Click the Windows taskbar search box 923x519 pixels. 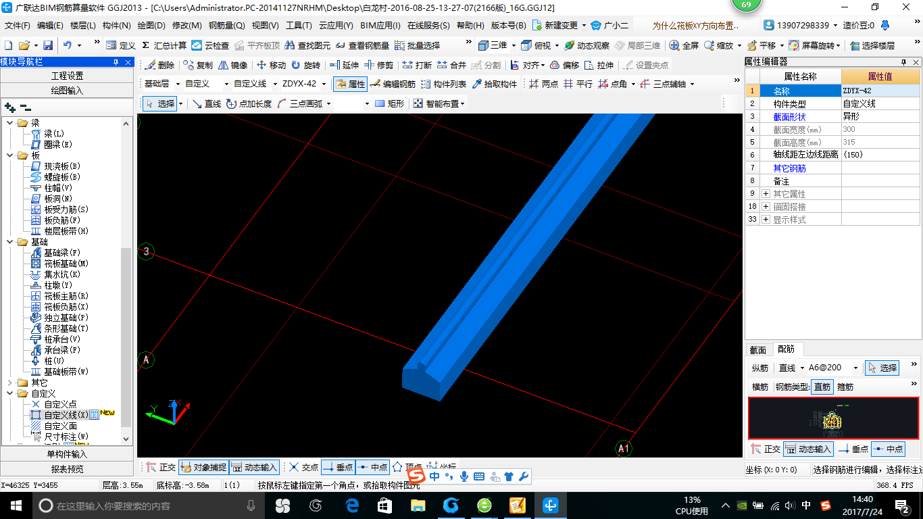[147, 505]
